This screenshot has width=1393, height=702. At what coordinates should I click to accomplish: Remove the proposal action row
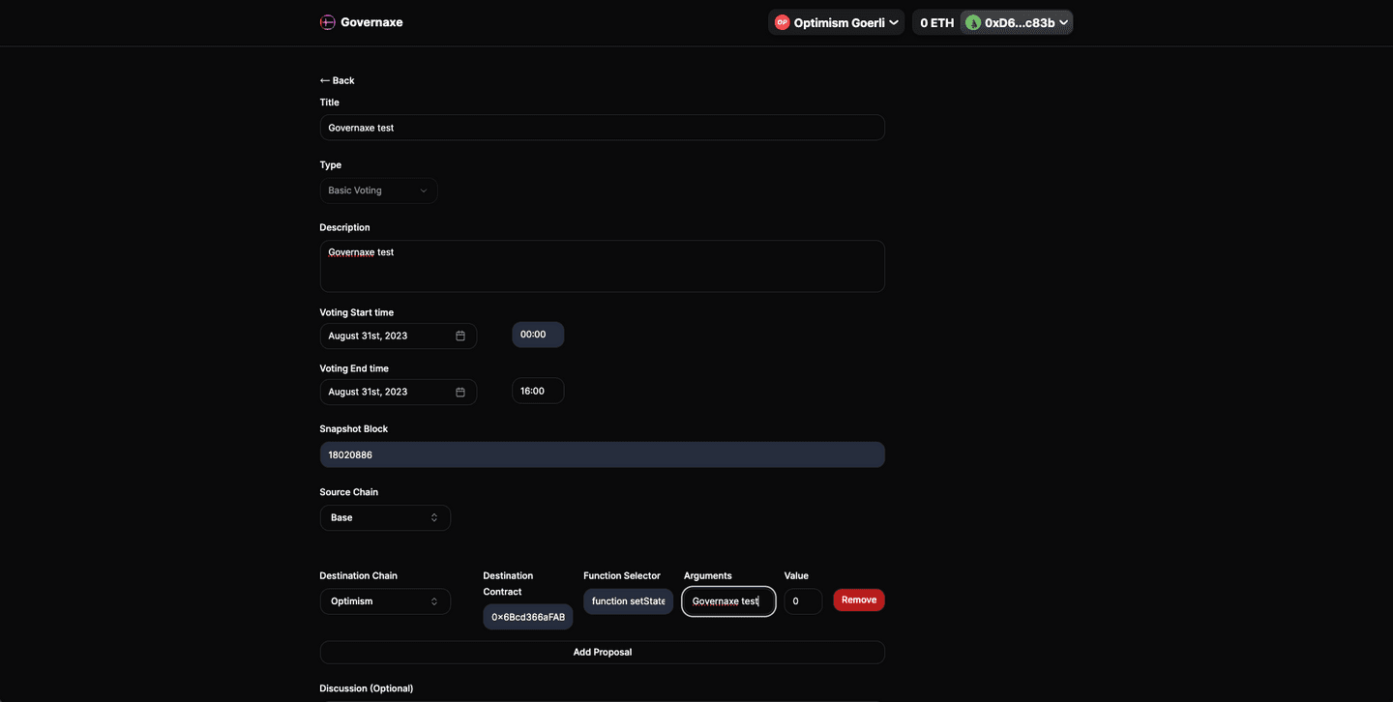click(x=859, y=600)
